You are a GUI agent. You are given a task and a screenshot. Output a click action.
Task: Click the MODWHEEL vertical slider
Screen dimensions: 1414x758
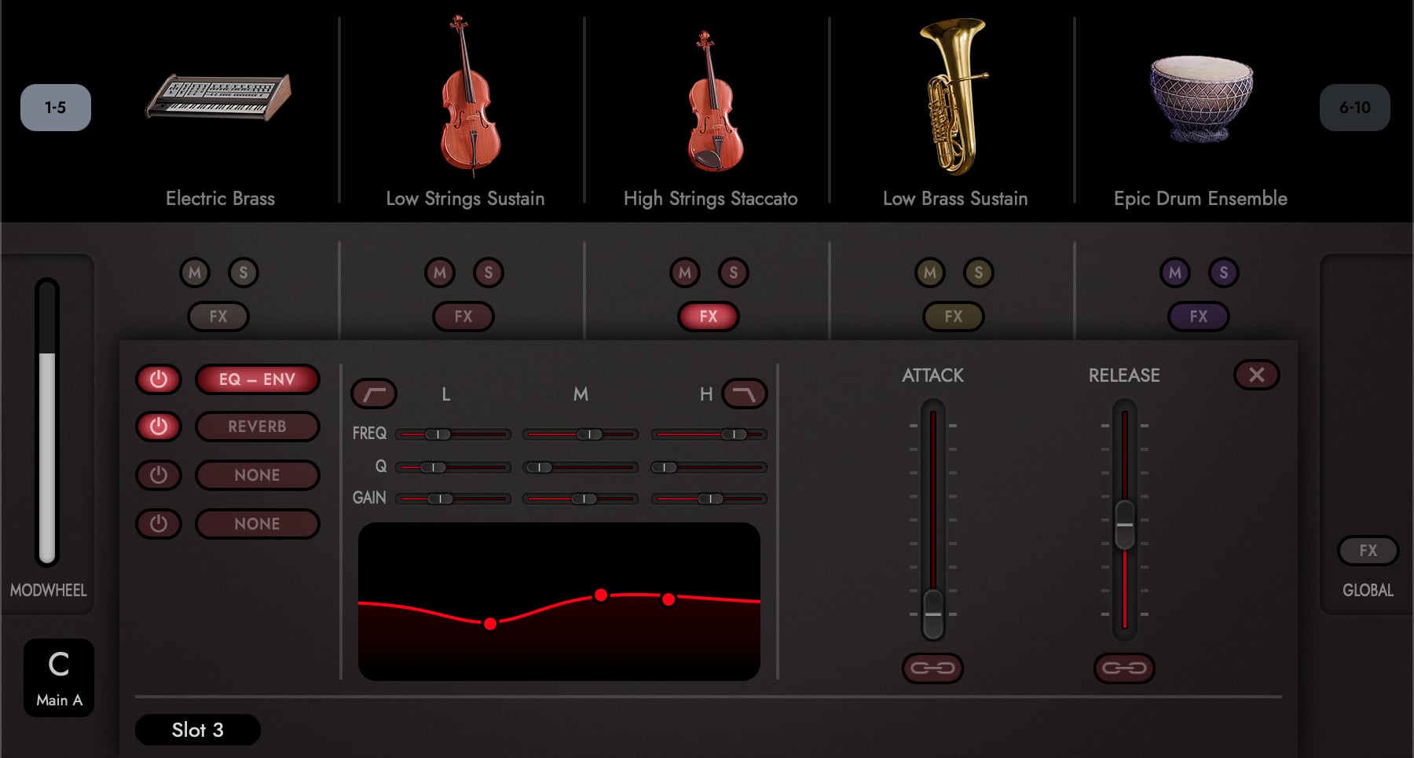click(47, 422)
